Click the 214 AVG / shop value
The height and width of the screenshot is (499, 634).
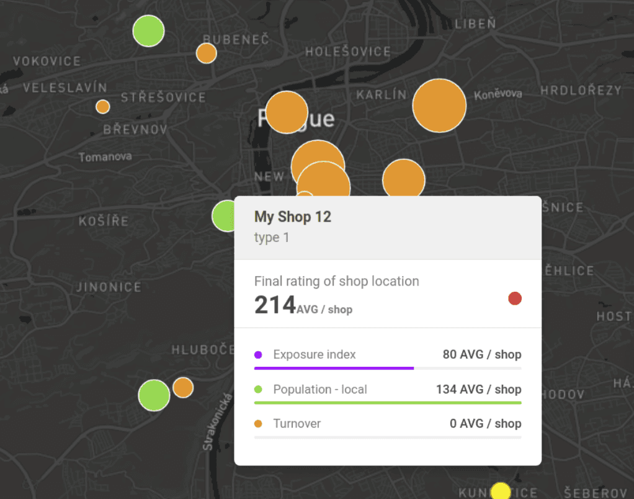pyautogui.click(x=303, y=305)
